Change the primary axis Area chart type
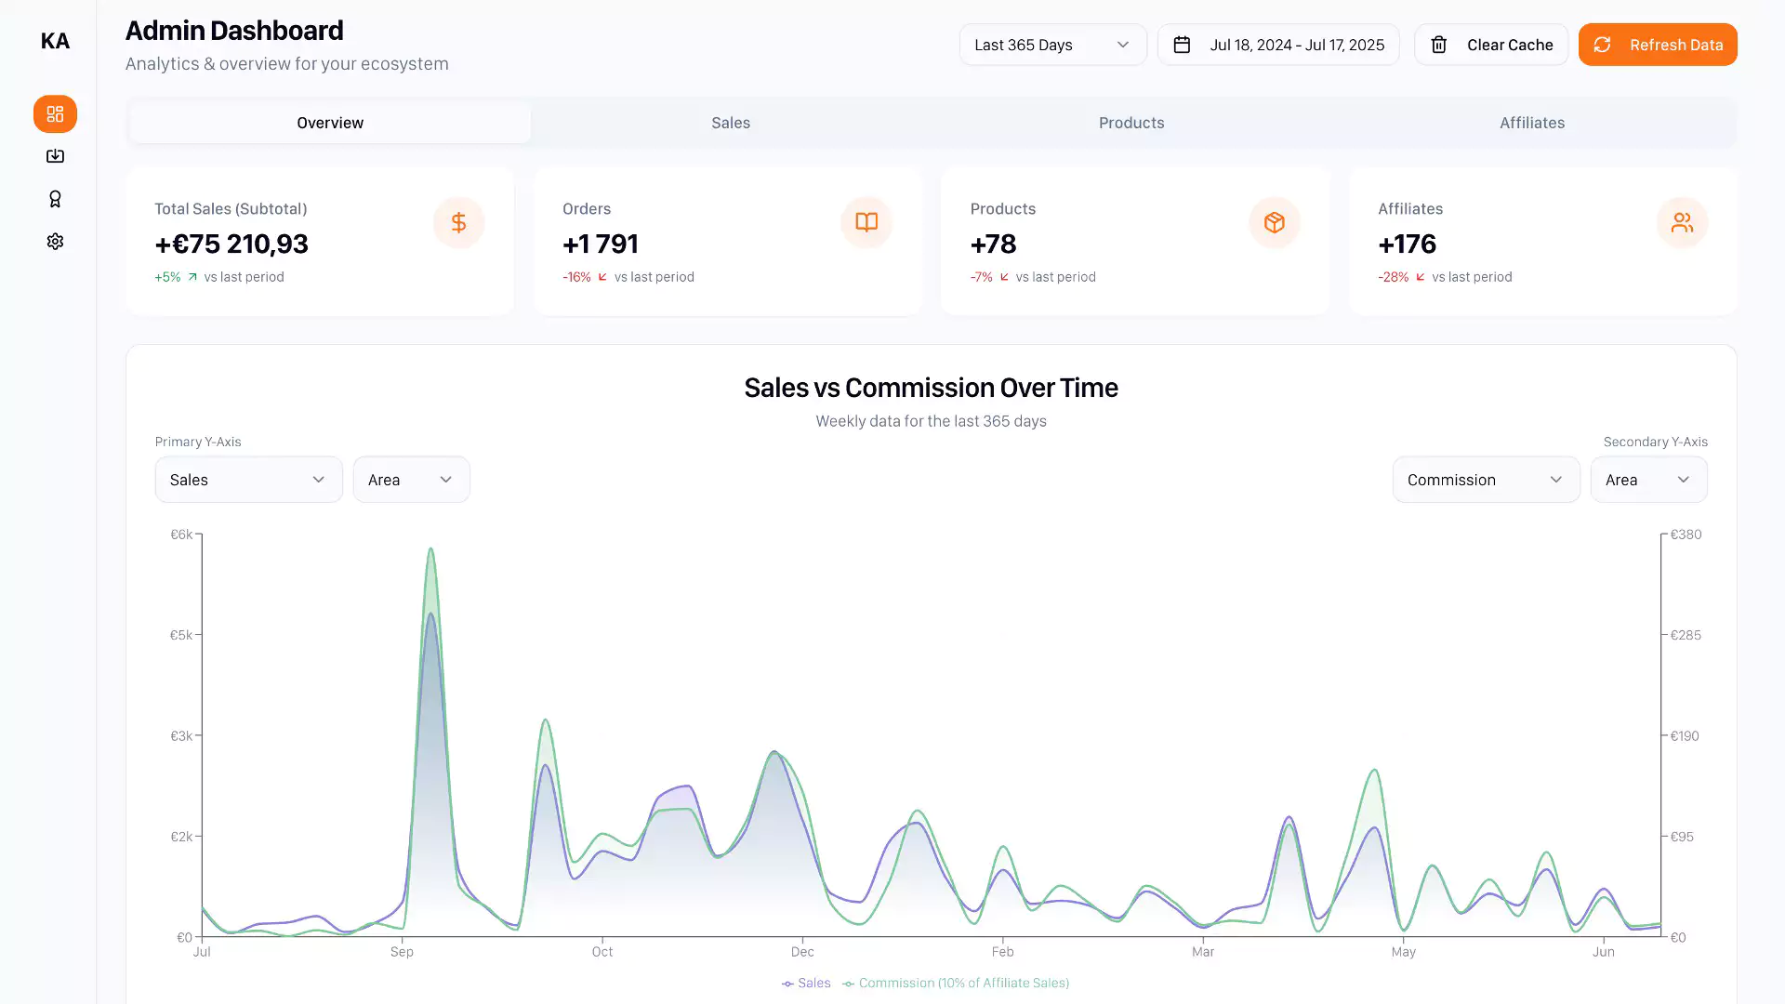 (x=411, y=480)
